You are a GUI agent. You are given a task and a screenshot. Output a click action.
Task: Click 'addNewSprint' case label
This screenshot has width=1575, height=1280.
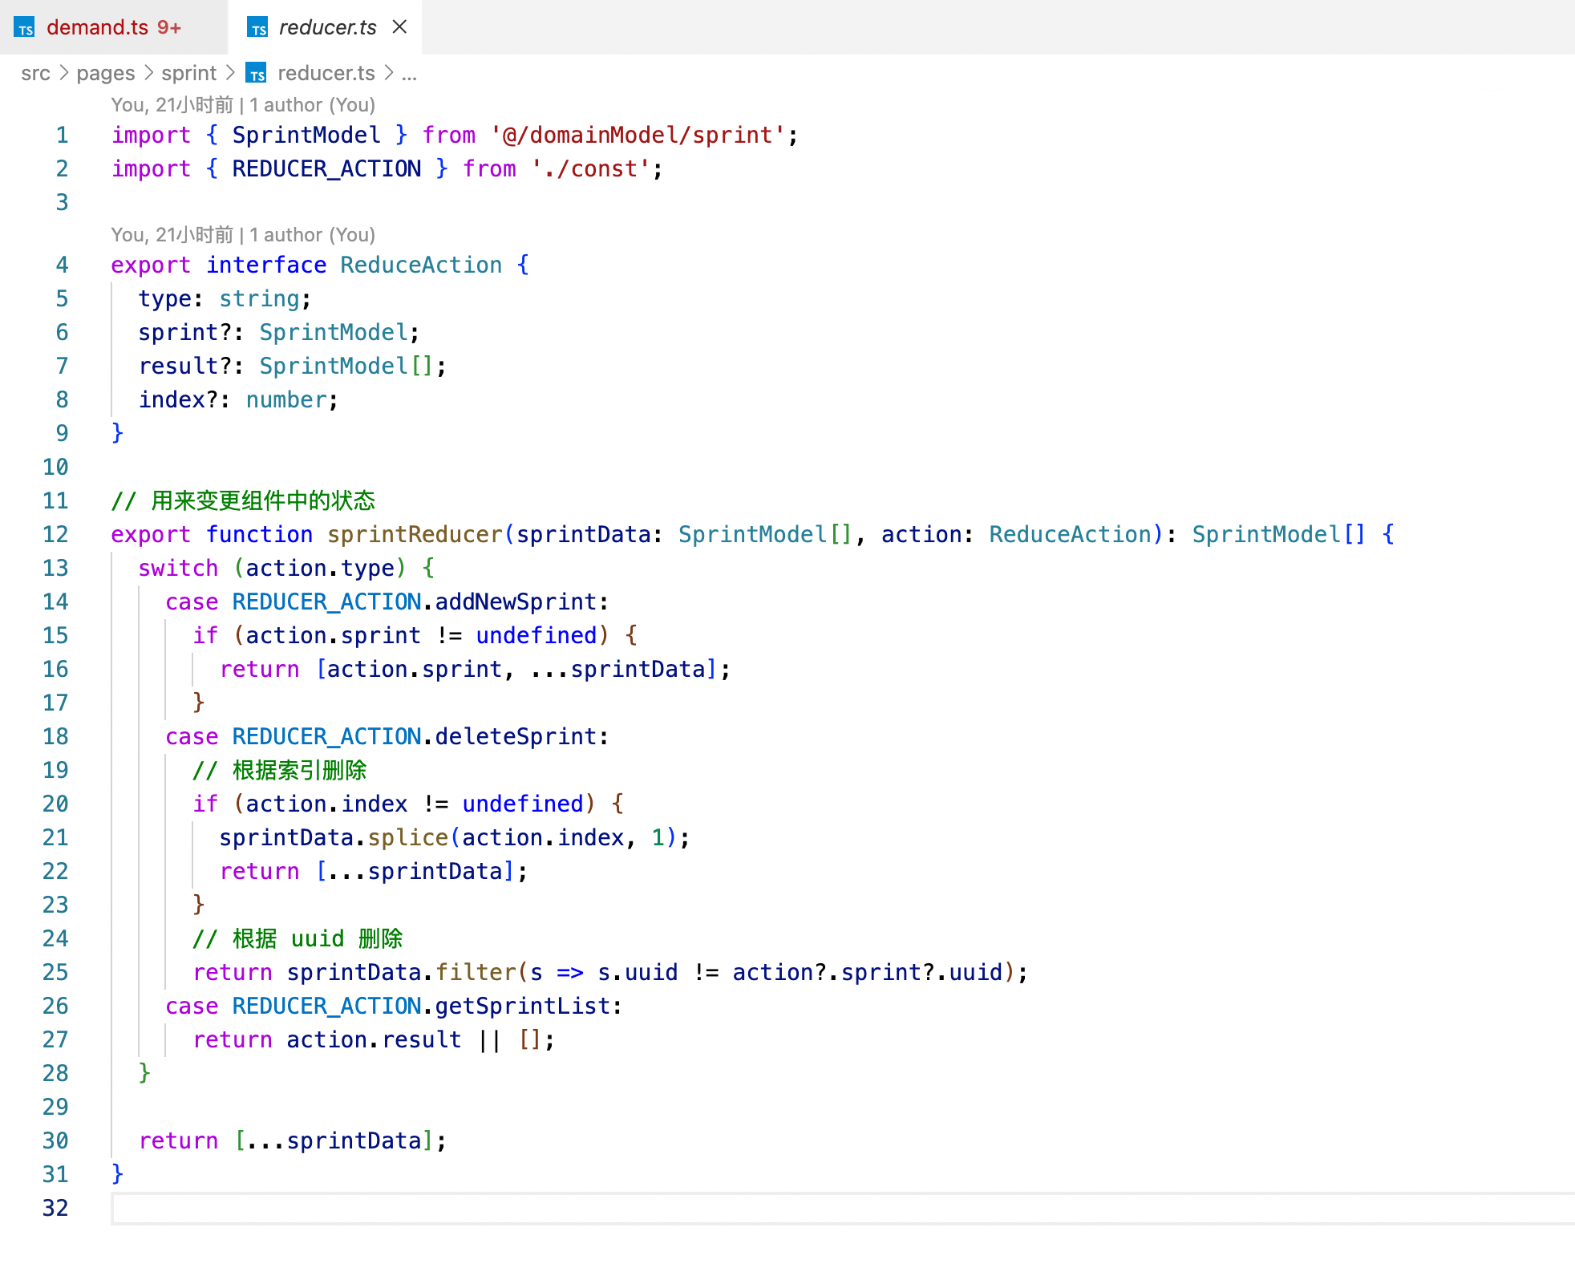coord(516,602)
